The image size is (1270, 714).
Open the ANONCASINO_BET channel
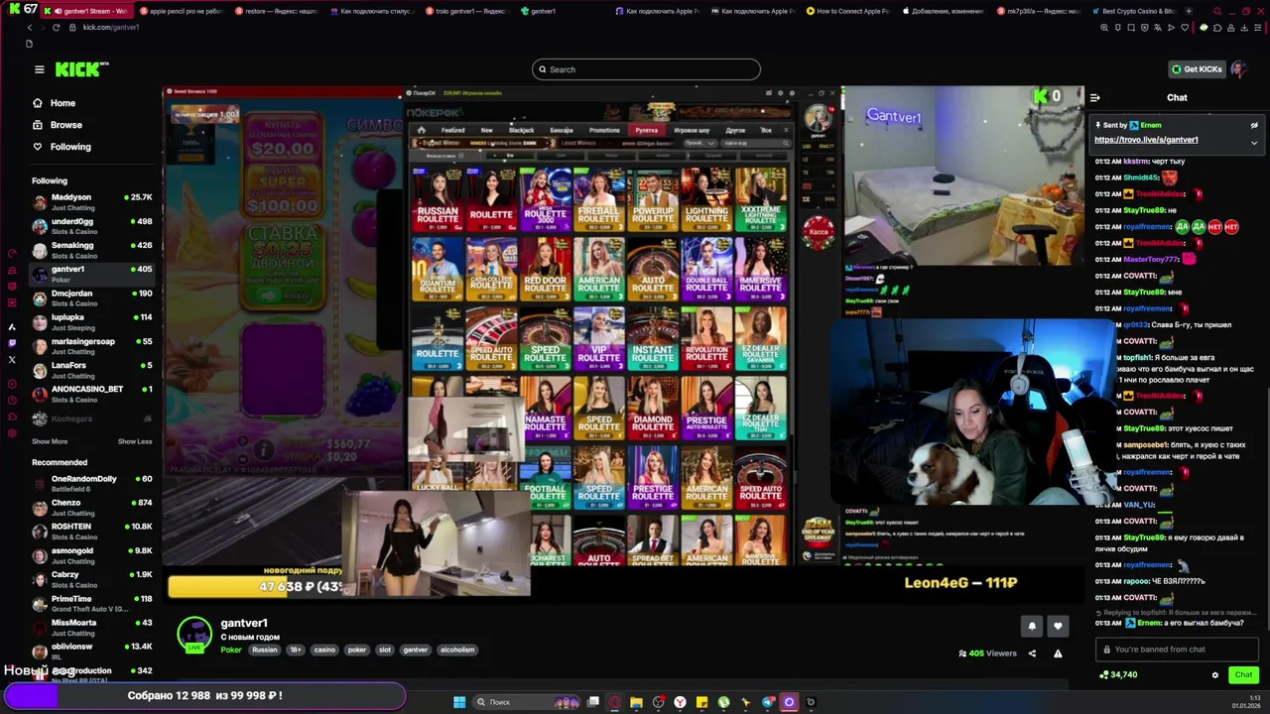tap(91, 394)
